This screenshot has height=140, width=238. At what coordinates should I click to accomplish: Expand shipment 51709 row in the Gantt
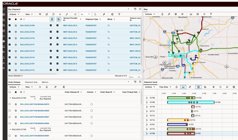click(147, 102)
